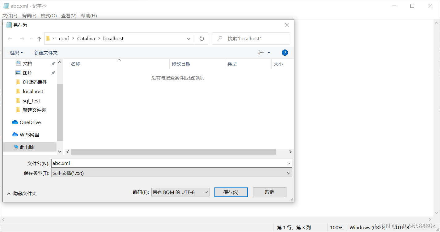Screen dimensions: 440x232
Task: Select WPS网盘 in the sidebar
Action: point(29,135)
